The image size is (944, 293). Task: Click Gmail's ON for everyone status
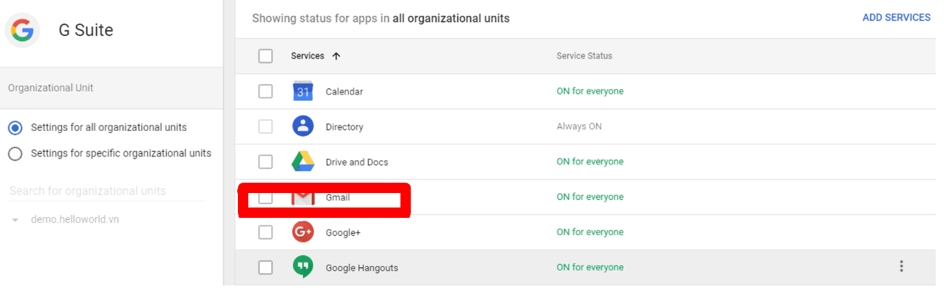(x=590, y=196)
